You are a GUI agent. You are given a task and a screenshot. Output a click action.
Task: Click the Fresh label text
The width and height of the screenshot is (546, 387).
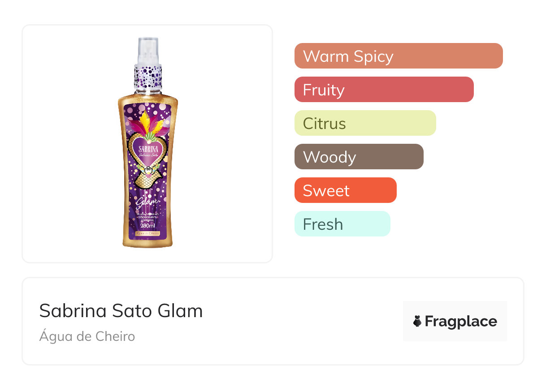pos(323,224)
